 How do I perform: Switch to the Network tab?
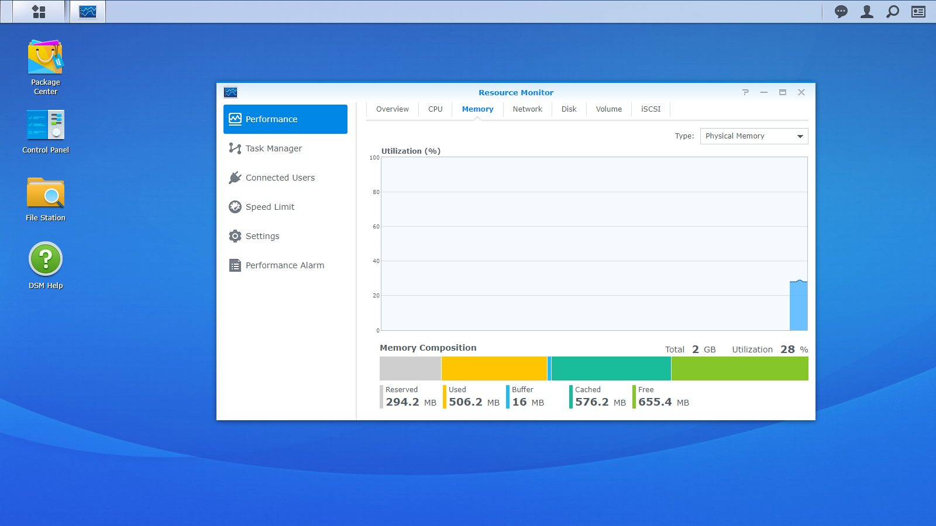tap(528, 109)
